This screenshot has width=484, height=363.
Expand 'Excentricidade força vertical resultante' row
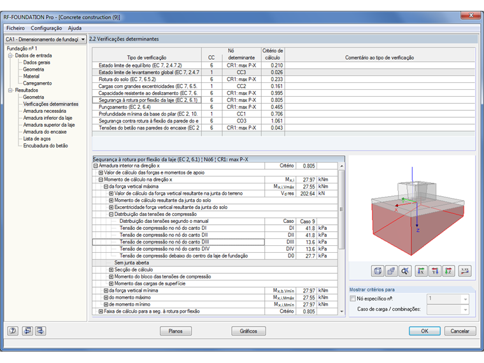point(111,208)
